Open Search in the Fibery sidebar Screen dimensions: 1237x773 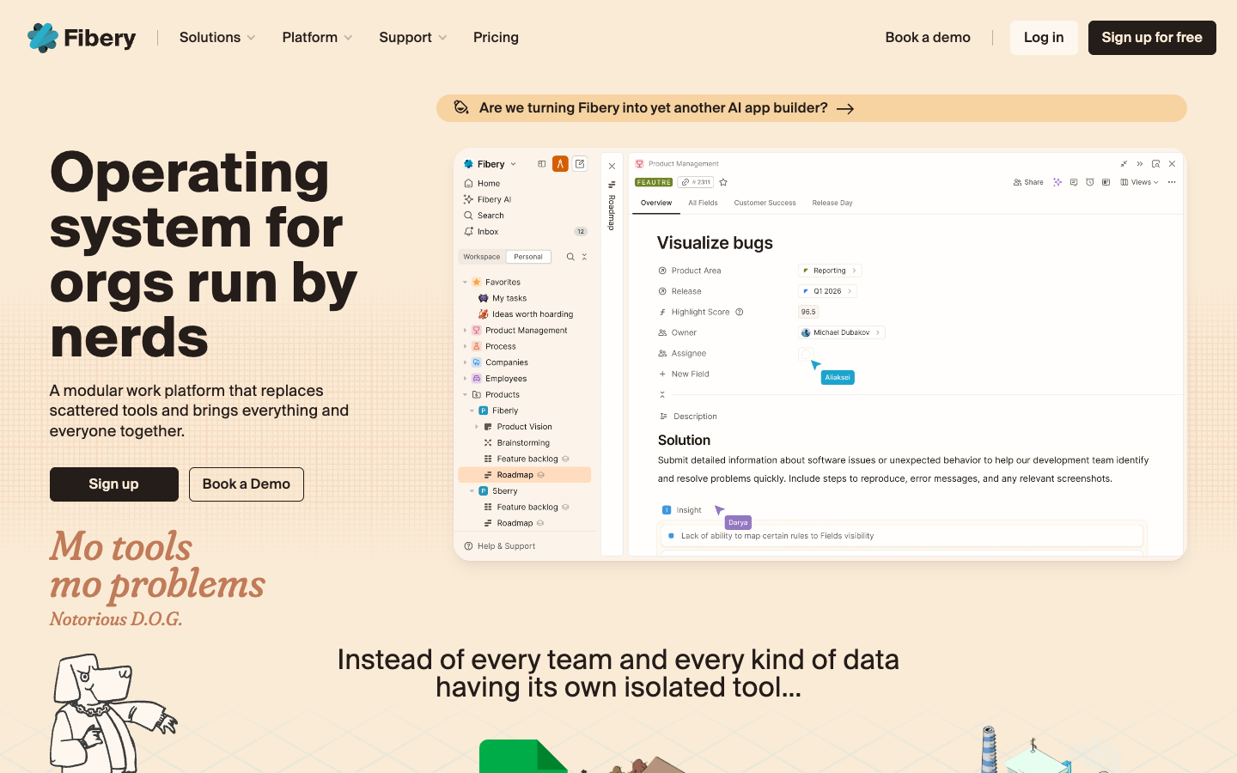[x=484, y=216]
